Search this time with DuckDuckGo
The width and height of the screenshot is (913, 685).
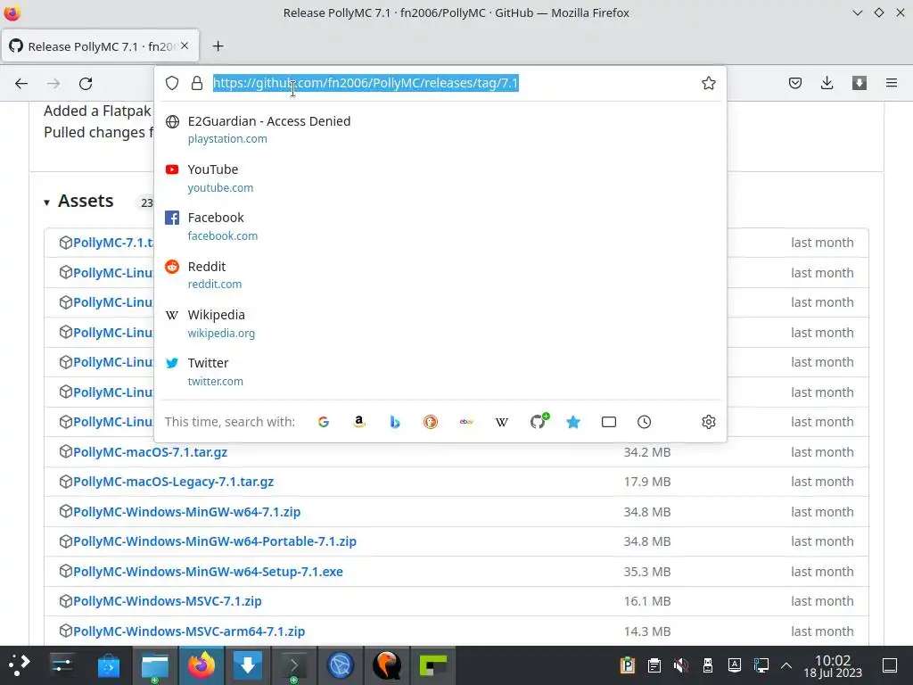pyautogui.click(x=431, y=422)
